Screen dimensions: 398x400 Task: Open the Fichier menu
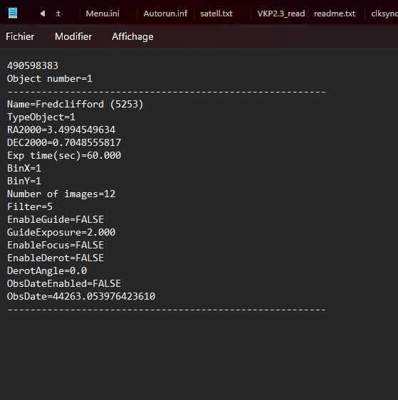[x=20, y=37]
